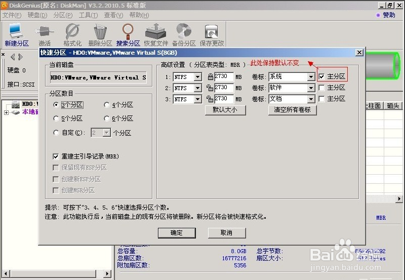Click the 赞助 sponsor link

point(389,15)
